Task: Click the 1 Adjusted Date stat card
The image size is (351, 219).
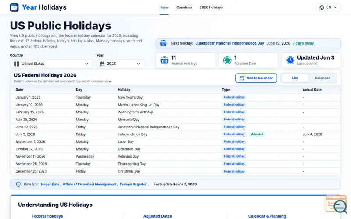Action: click(x=248, y=60)
